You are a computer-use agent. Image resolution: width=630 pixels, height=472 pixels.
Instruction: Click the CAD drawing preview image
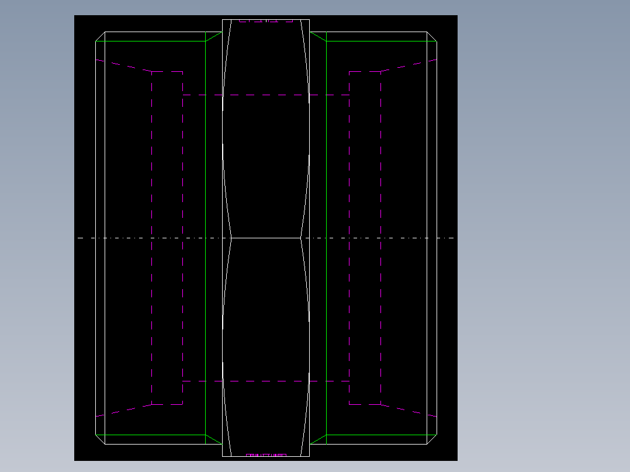[265, 238]
